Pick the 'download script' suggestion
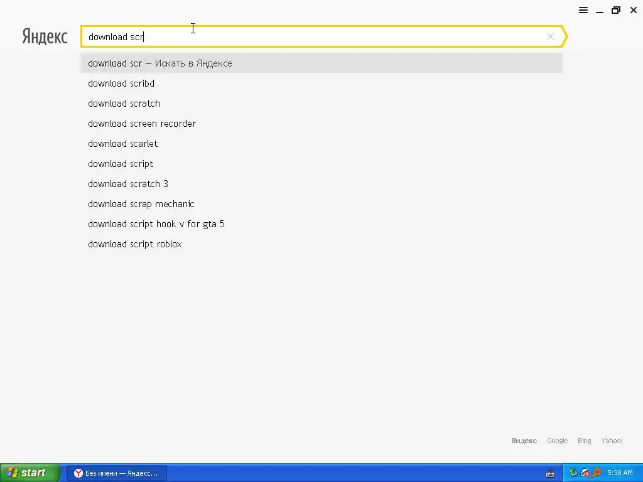The image size is (643, 482). tap(321, 164)
